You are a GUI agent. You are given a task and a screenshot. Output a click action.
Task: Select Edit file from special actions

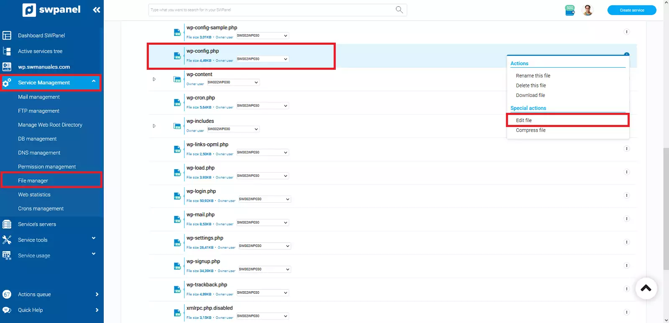coord(524,120)
